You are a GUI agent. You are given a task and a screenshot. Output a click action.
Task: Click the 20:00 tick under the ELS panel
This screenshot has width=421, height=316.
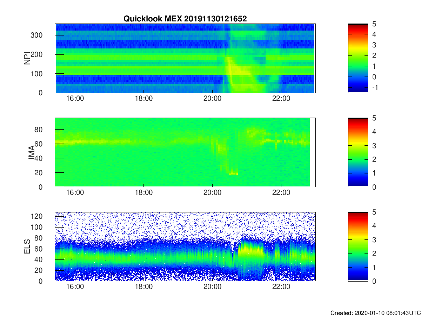pyautogui.click(x=212, y=287)
